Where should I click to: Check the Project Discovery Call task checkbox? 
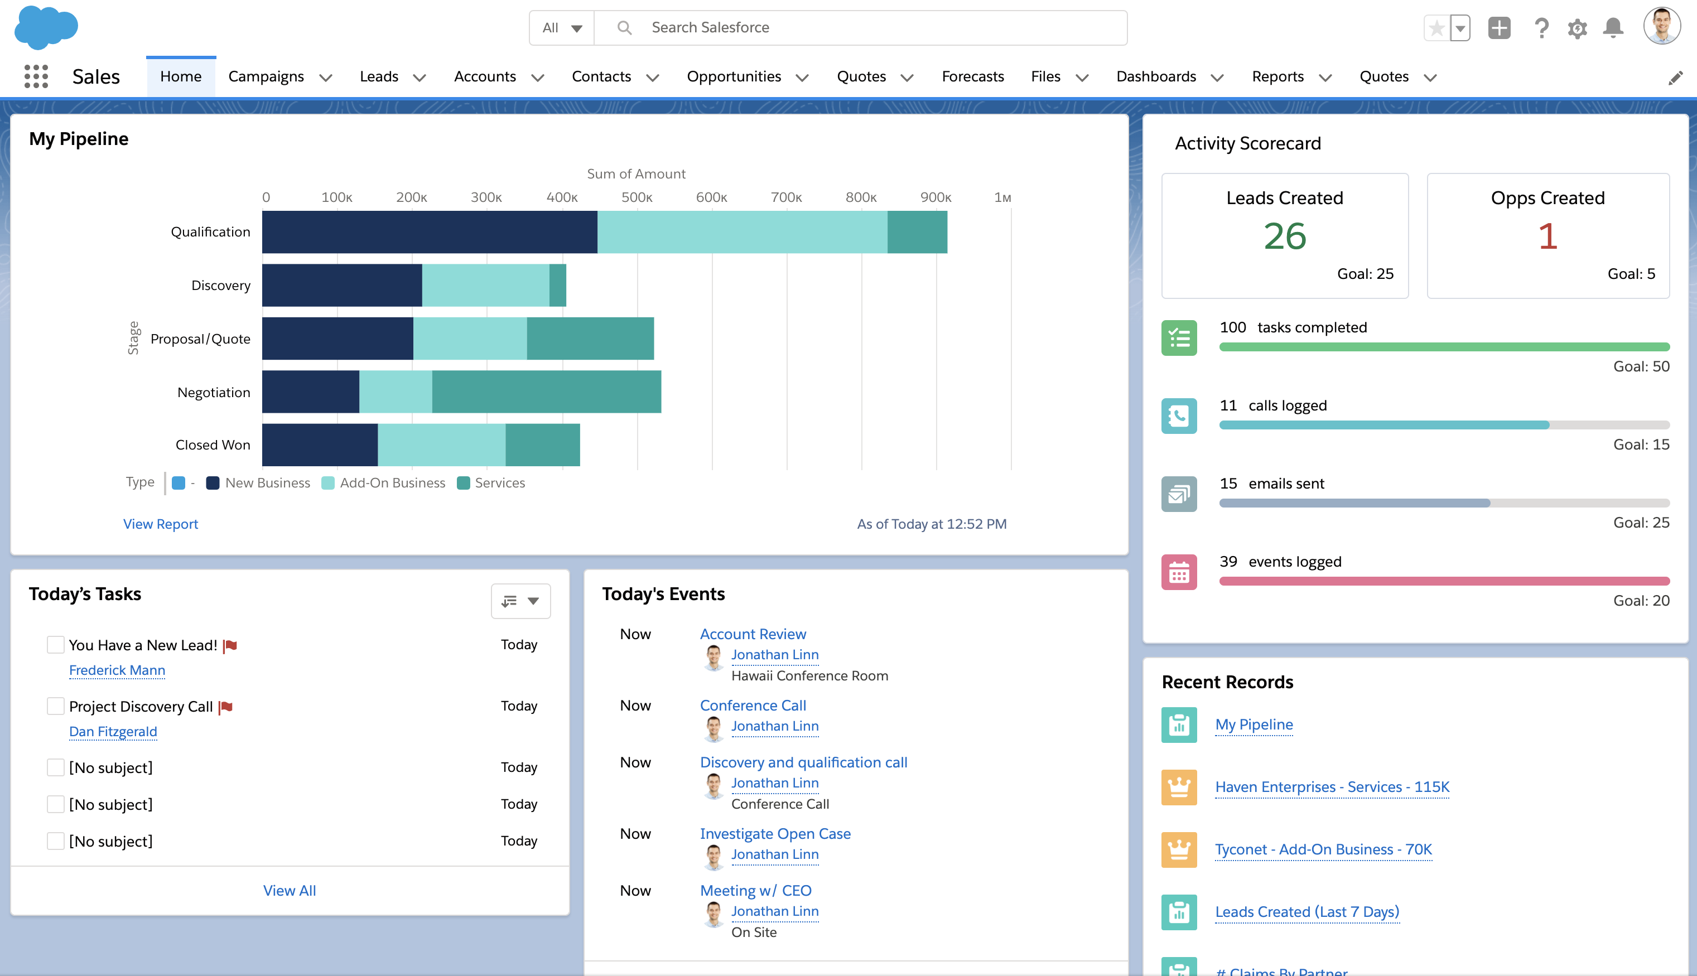pos(56,706)
